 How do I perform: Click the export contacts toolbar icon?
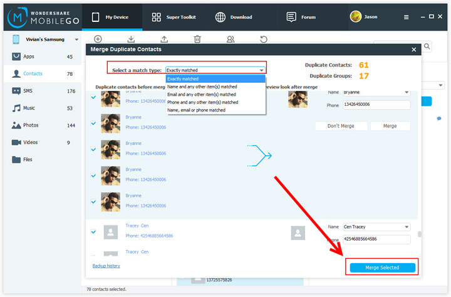164,39
